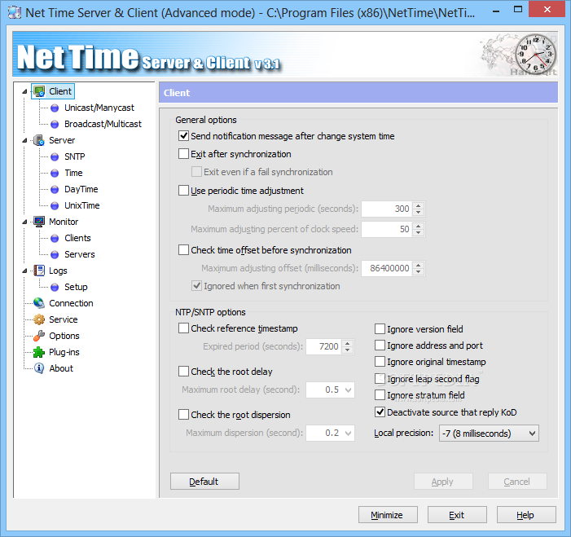Enable Use periodic time adjustment
Screen dimensions: 571x537
183,191
